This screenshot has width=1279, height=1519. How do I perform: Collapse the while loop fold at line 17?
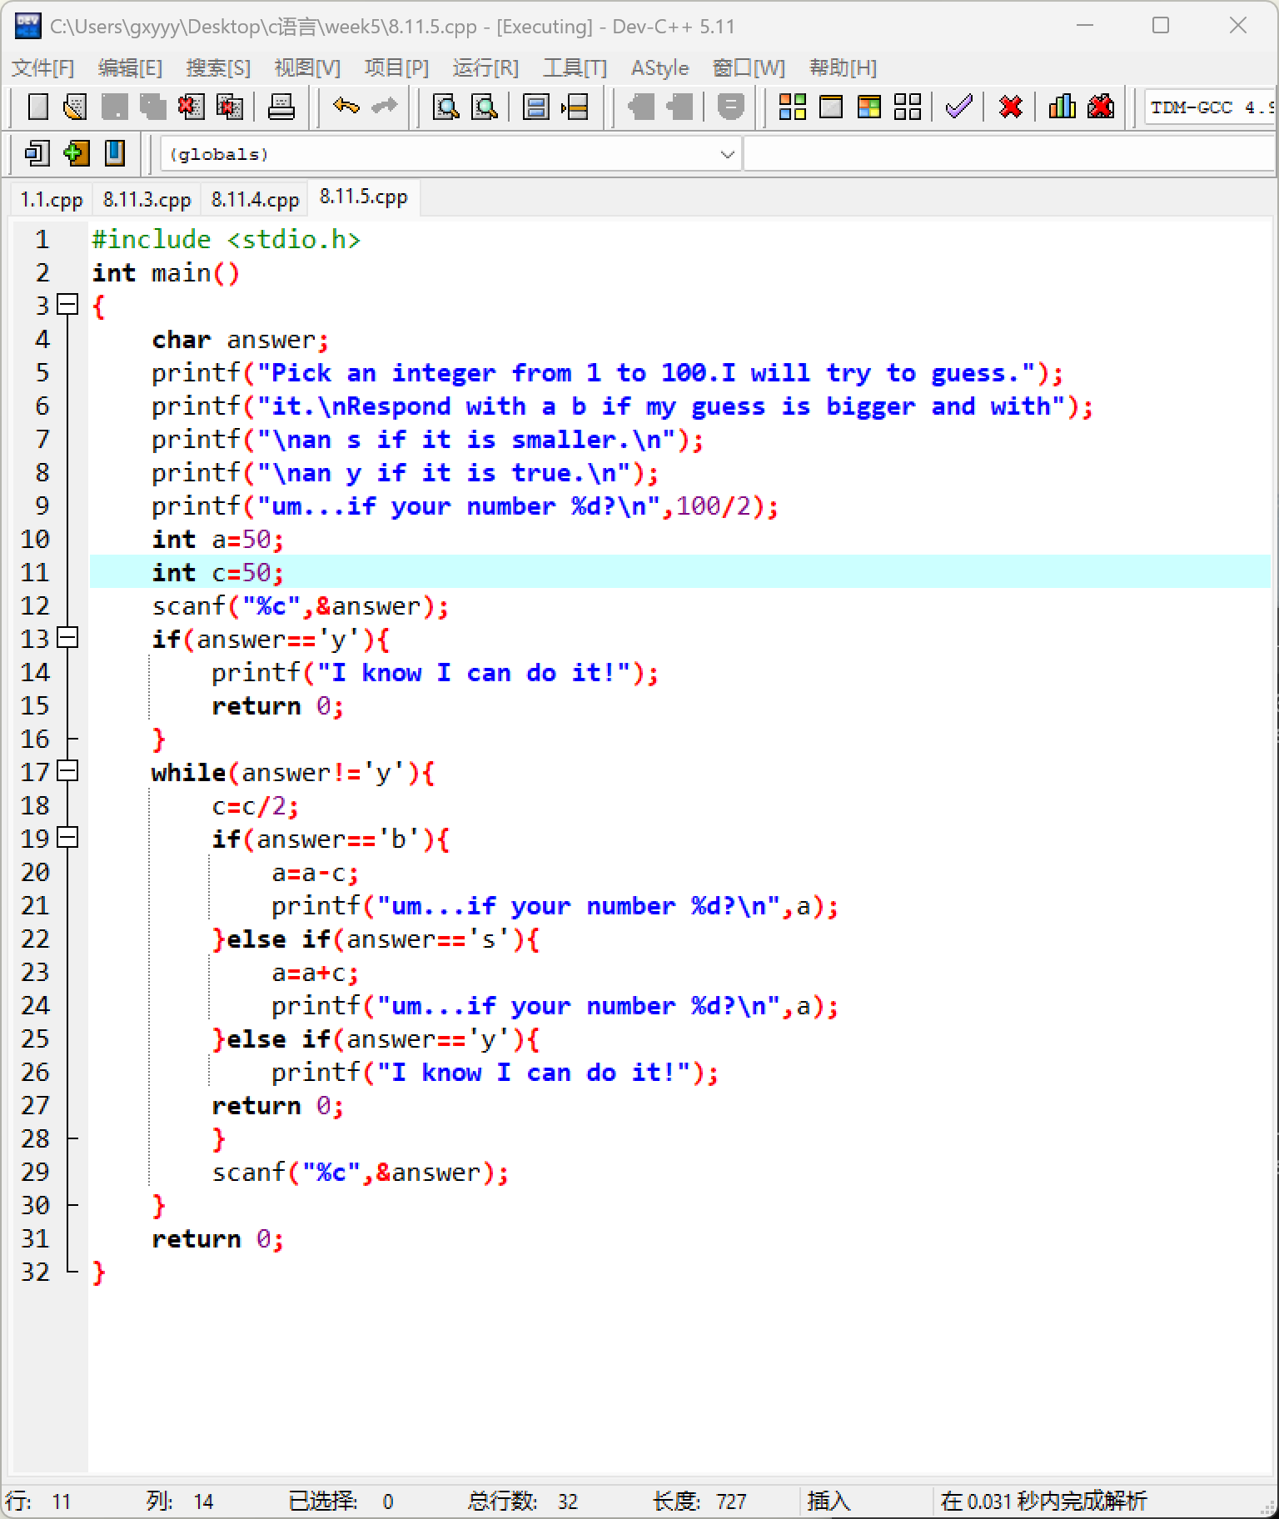(67, 771)
